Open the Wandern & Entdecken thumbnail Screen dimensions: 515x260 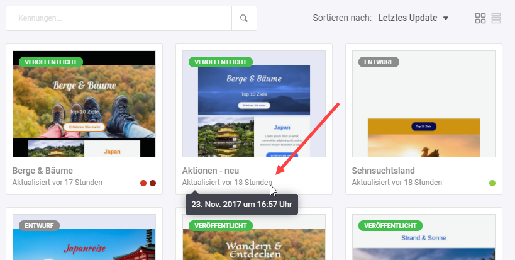tap(254, 237)
